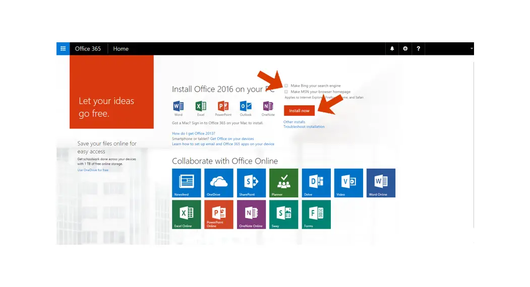The width and height of the screenshot is (530, 287).
Task: Open the OneDrive tile
Action: 219,183
